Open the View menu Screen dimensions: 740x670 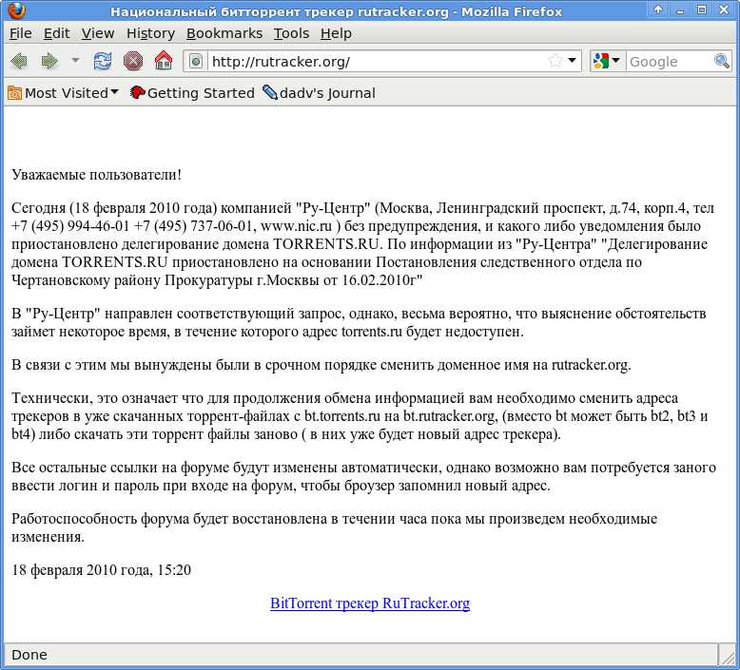98,33
